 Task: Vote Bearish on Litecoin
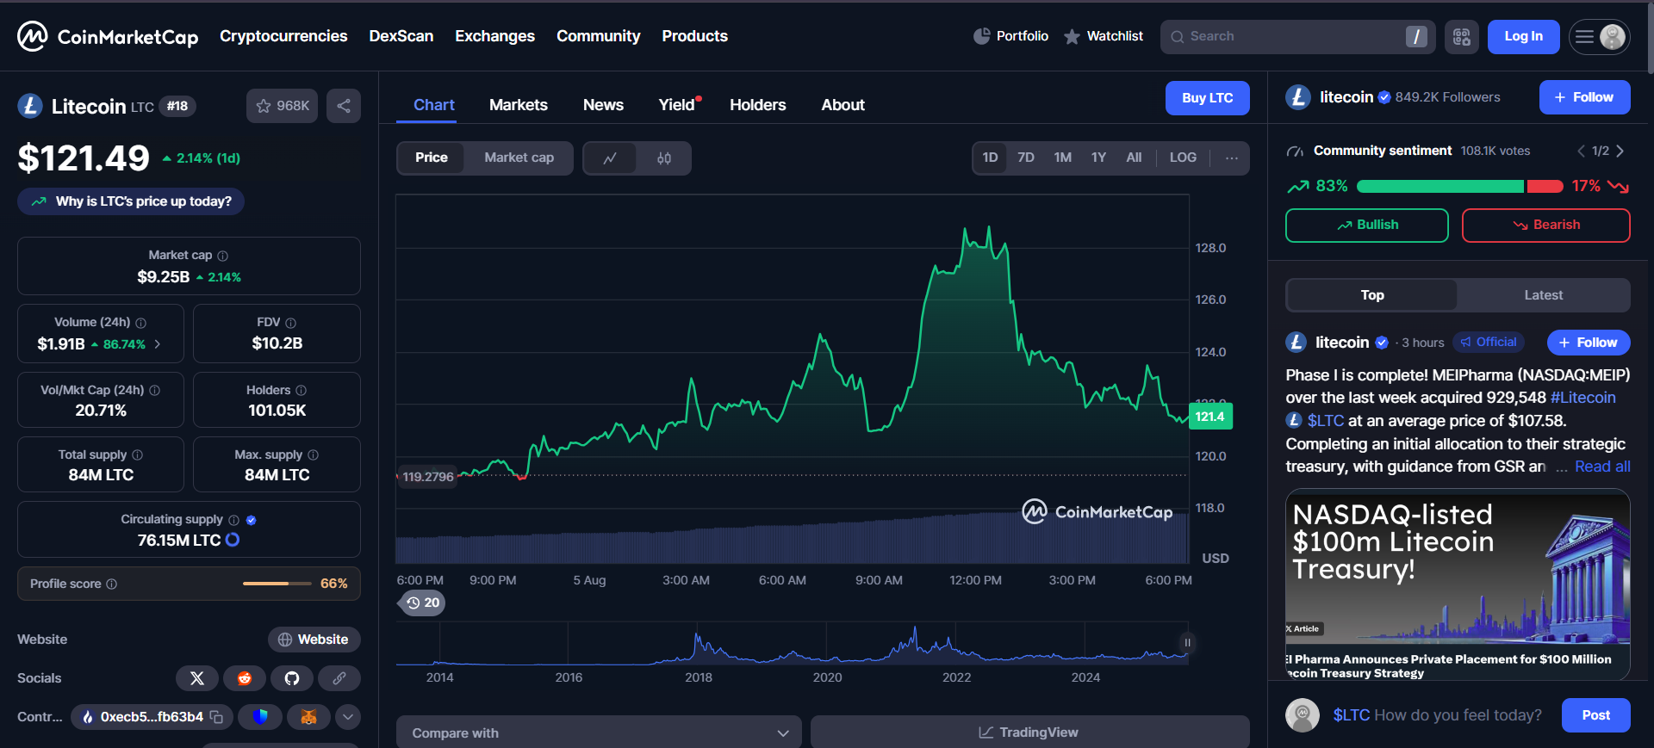(1546, 226)
